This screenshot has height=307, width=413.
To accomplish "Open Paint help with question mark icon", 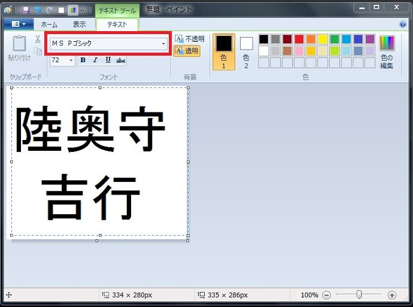I will (402, 25).
